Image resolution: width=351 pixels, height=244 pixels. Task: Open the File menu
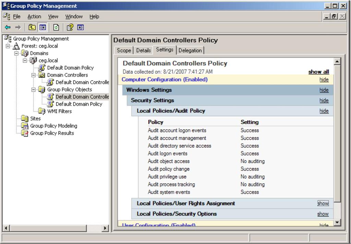click(16, 16)
